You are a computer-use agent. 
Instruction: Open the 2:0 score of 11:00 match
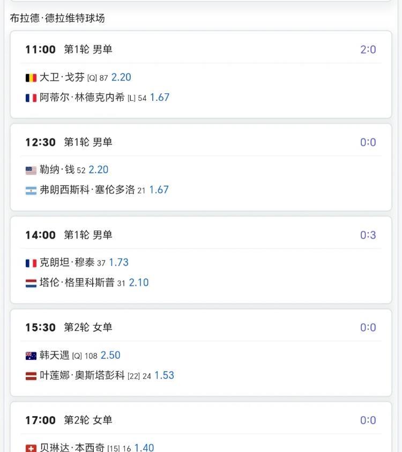368,50
